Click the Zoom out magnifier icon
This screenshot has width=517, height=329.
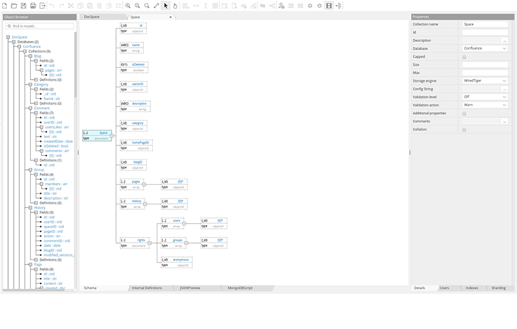(x=137, y=6)
